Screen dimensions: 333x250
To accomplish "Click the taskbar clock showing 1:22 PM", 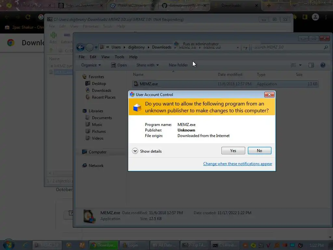I will [316, 245].
